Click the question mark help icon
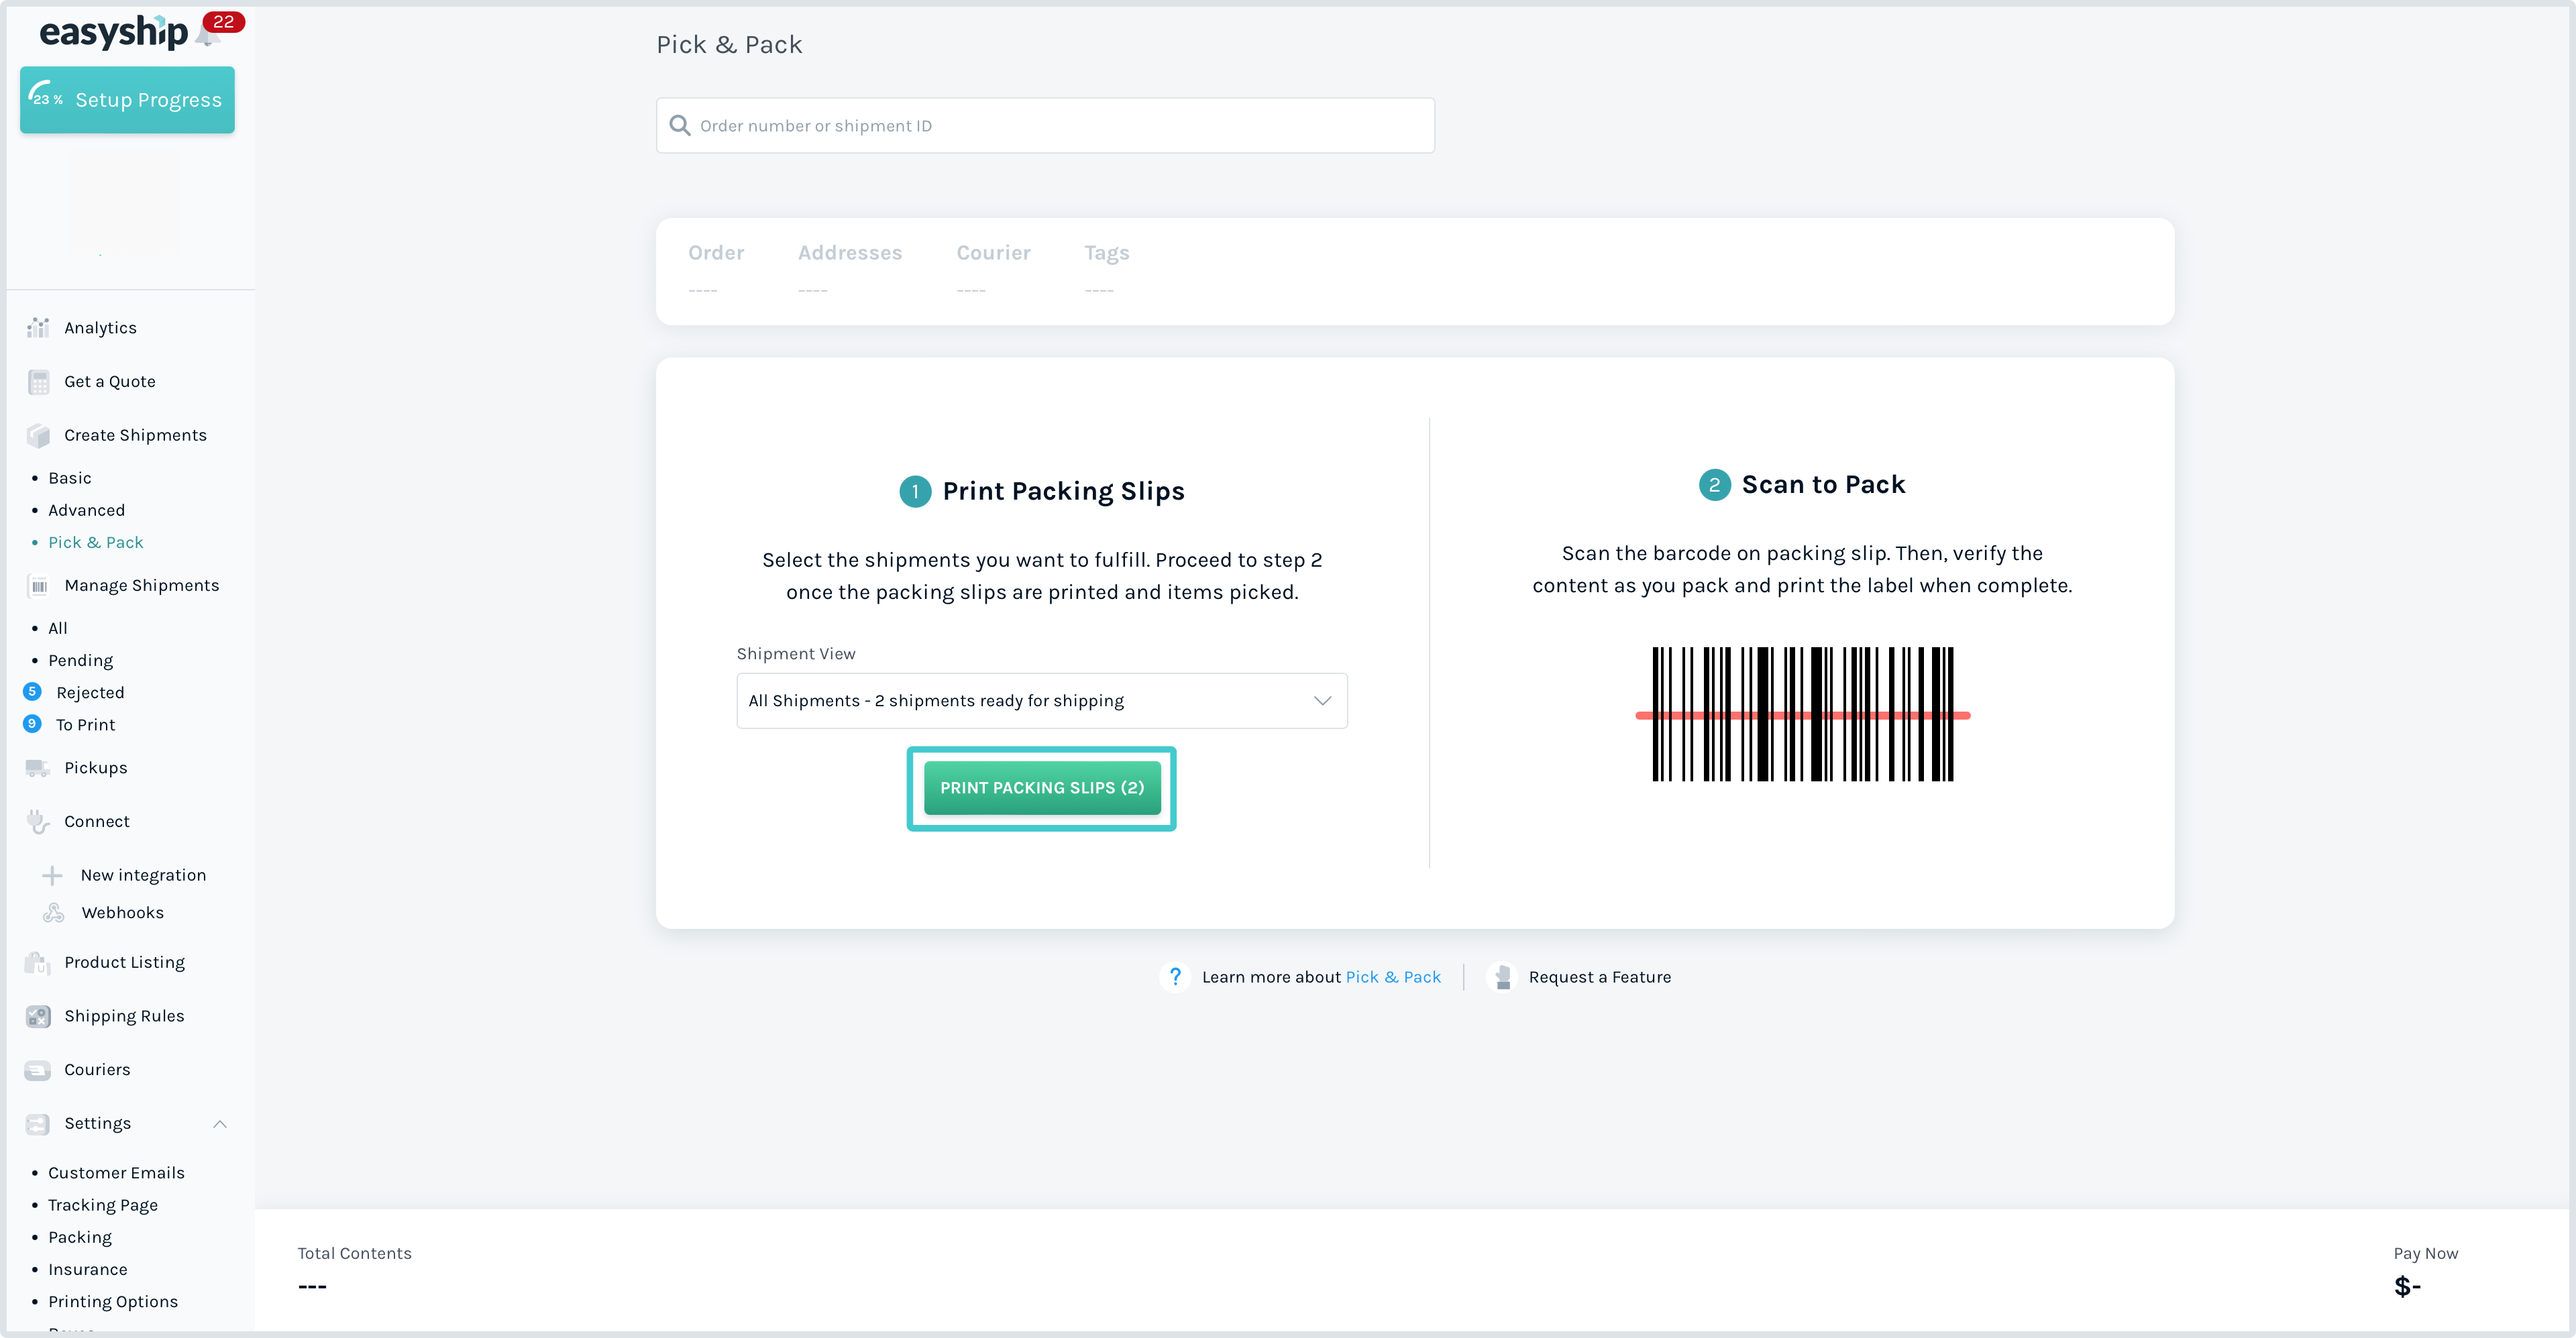Viewport: 2576px width, 1338px height. [1175, 977]
